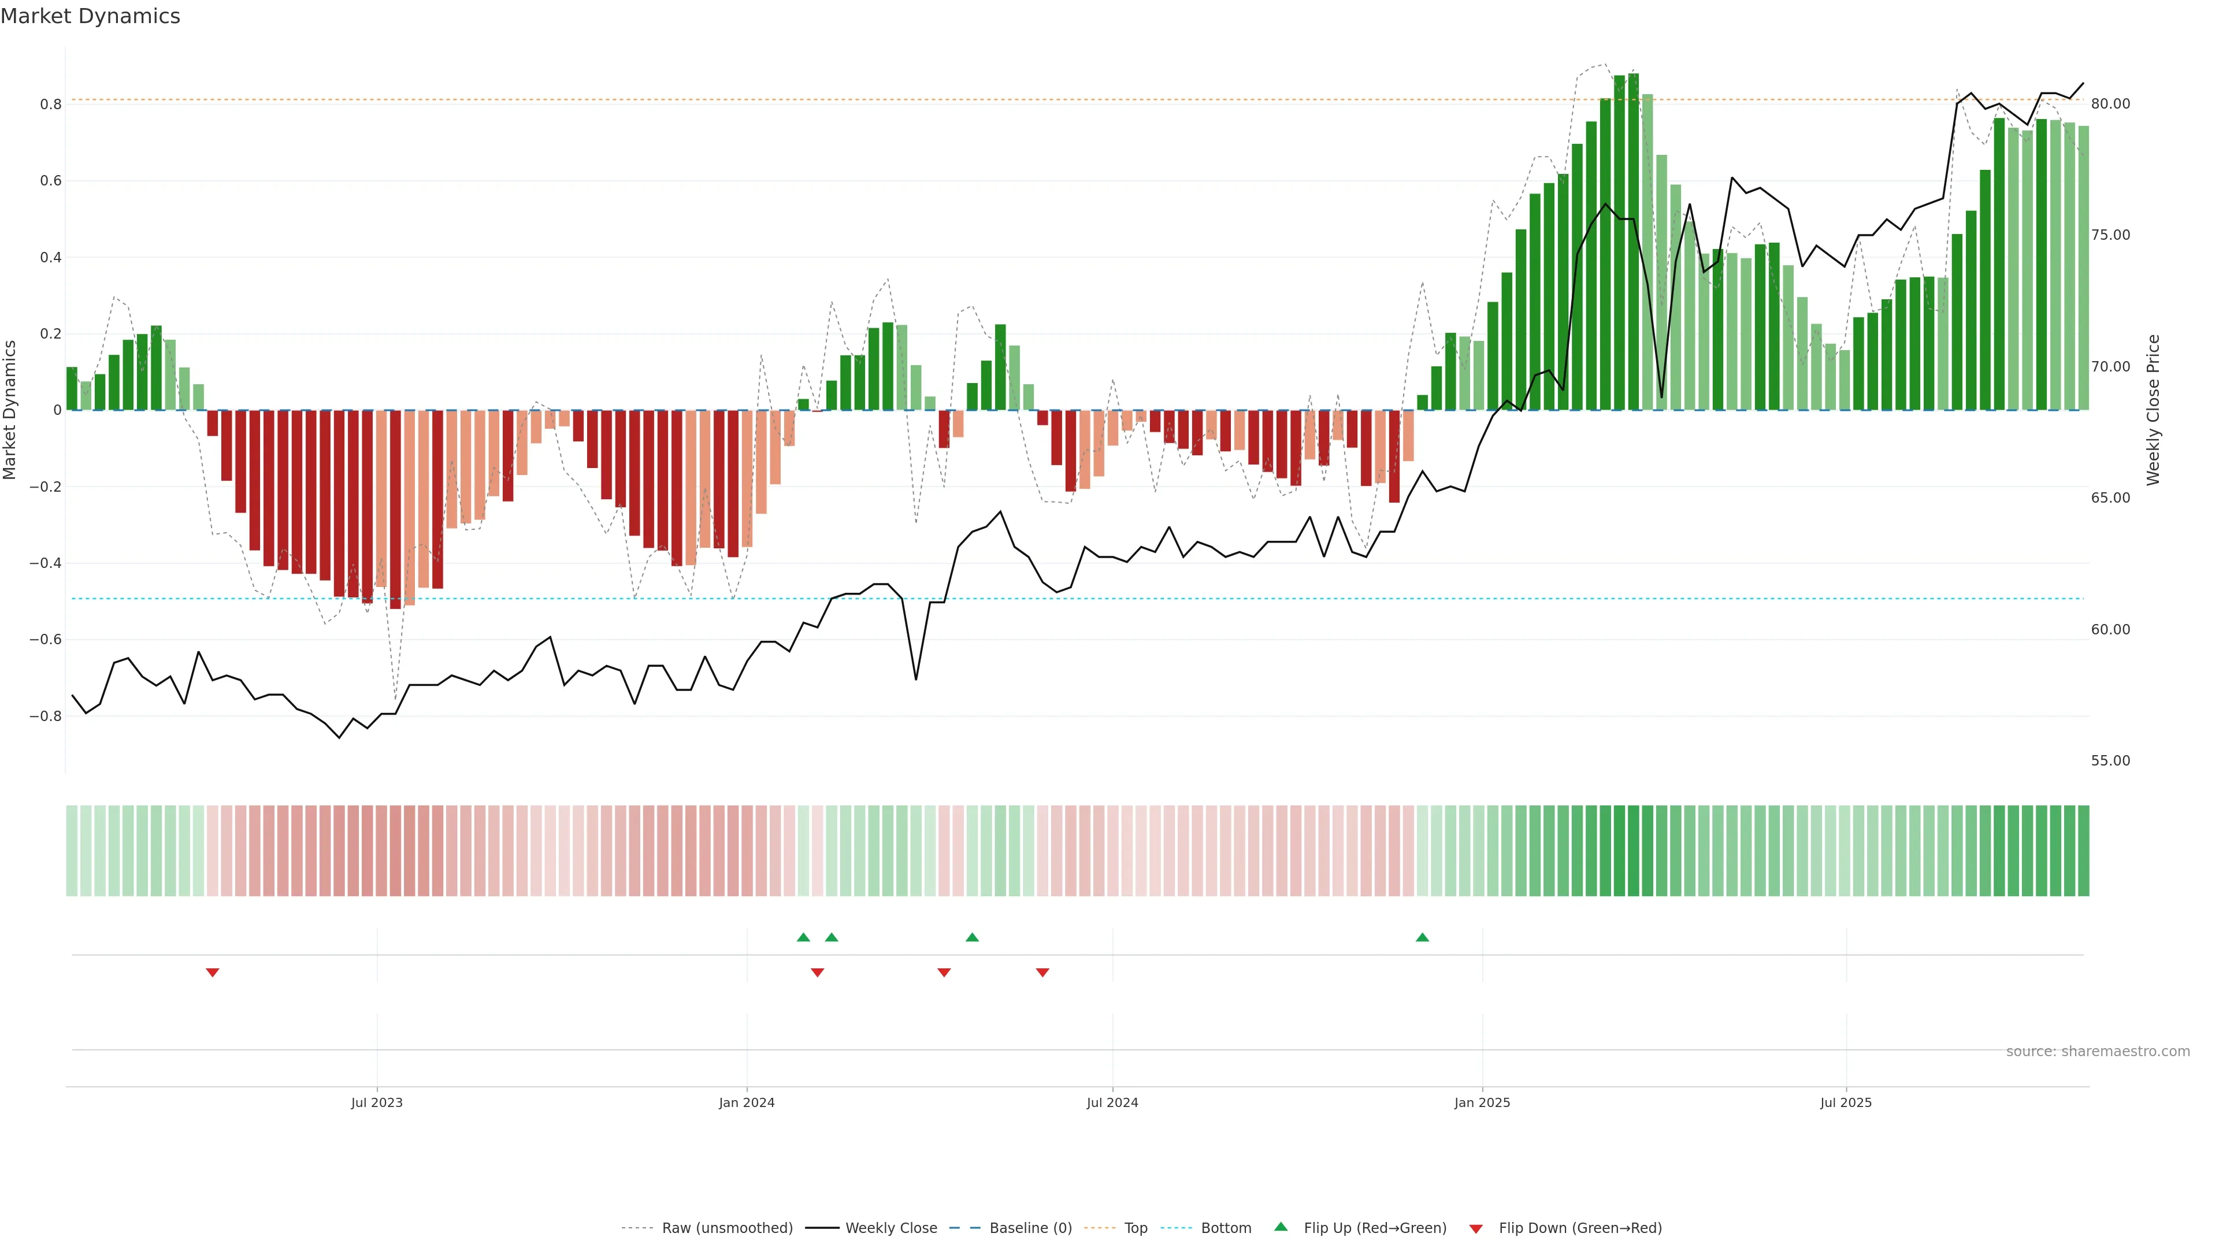Click the source: sharemaestro.com text
The width and height of the screenshot is (2219, 1248).
2098,1051
